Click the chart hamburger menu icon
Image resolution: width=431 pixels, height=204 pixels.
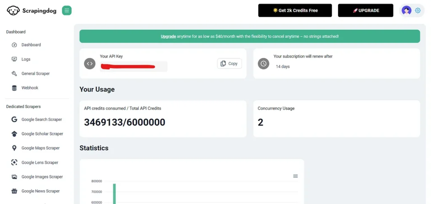[x=295, y=176]
